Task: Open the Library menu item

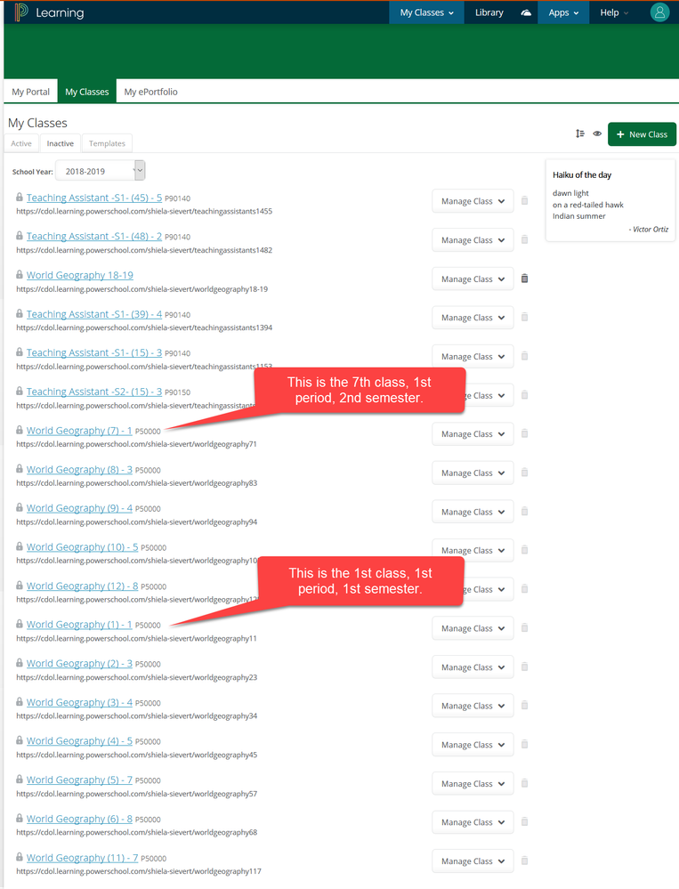Action: pyautogui.click(x=489, y=12)
